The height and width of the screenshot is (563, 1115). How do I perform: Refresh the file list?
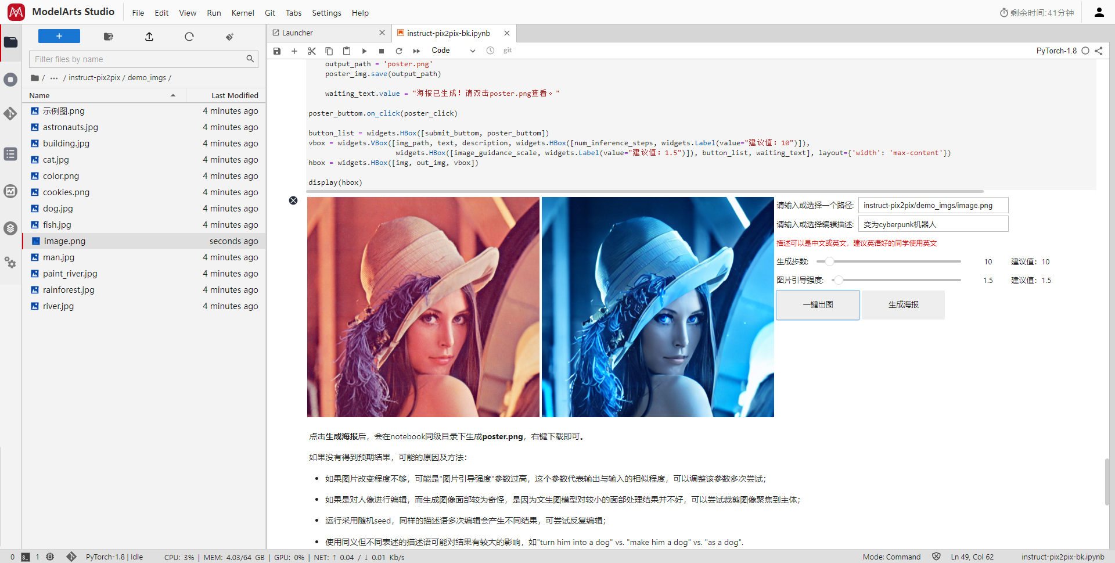(189, 37)
